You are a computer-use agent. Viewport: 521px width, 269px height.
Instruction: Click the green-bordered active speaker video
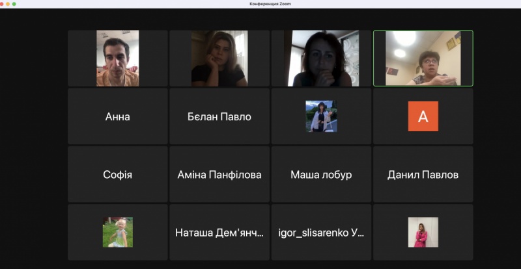[423, 58]
